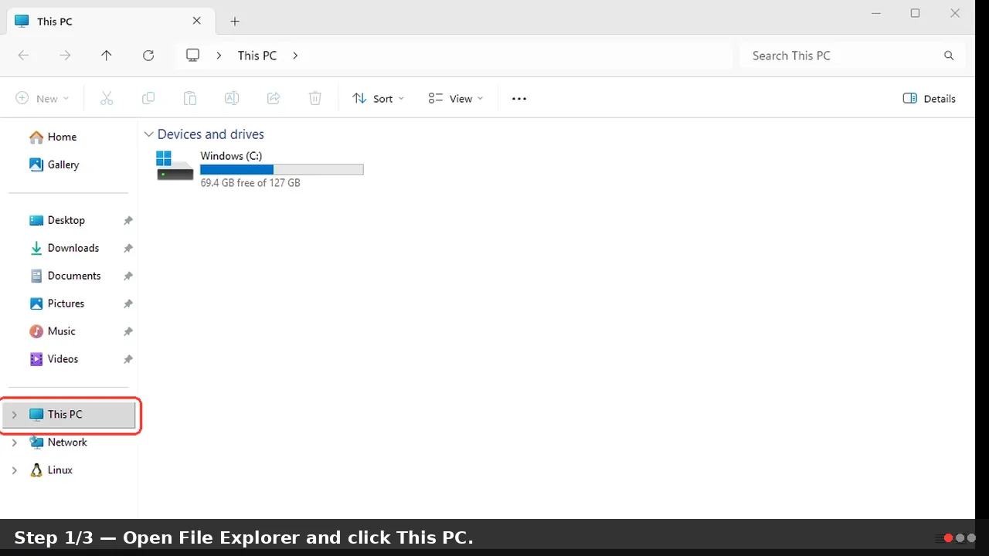Open the View dropdown menu
989x556 pixels.
tap(456, 98)
